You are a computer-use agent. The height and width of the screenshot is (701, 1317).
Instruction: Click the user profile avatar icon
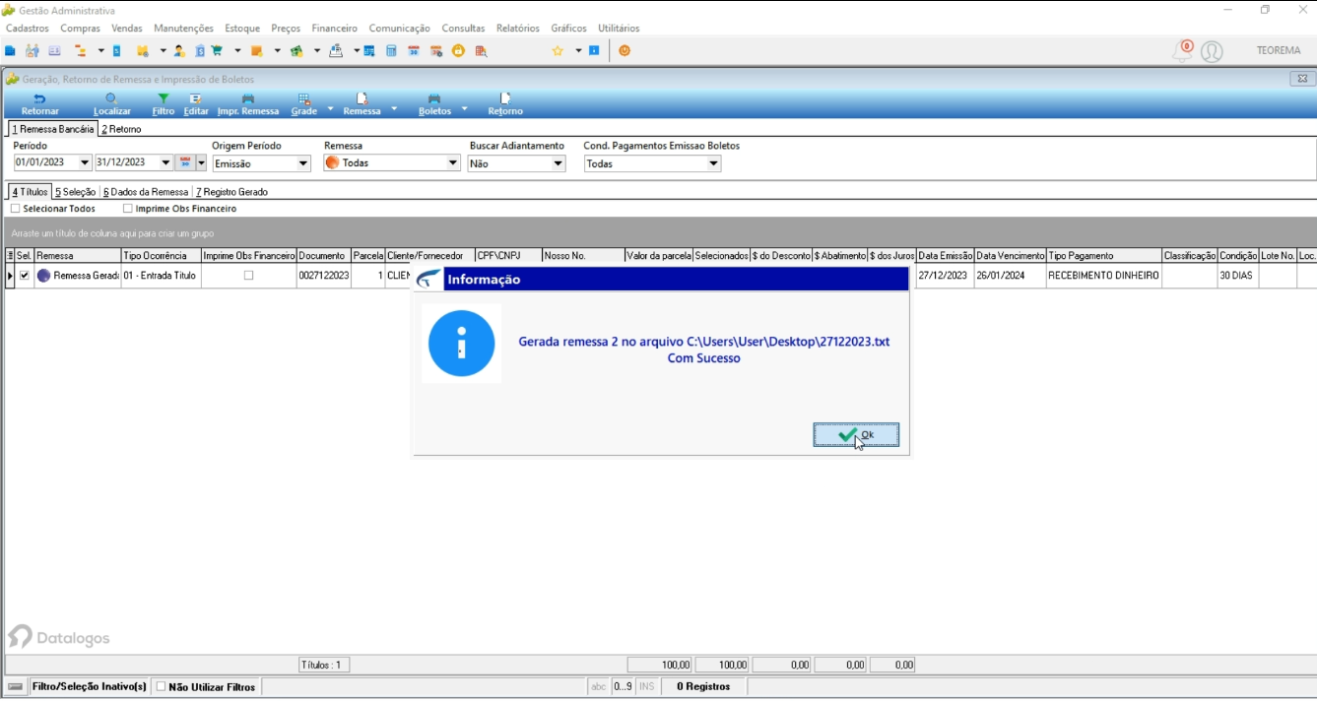pos(1212,51)
